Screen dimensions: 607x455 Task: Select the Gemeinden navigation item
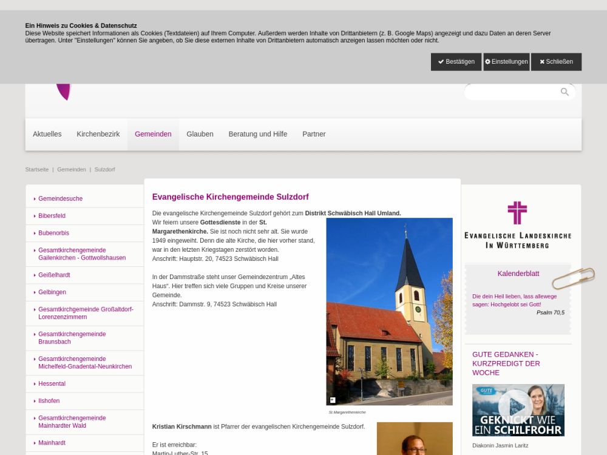(x=153, y=134)
